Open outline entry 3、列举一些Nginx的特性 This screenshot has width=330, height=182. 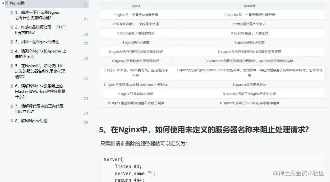37,42
